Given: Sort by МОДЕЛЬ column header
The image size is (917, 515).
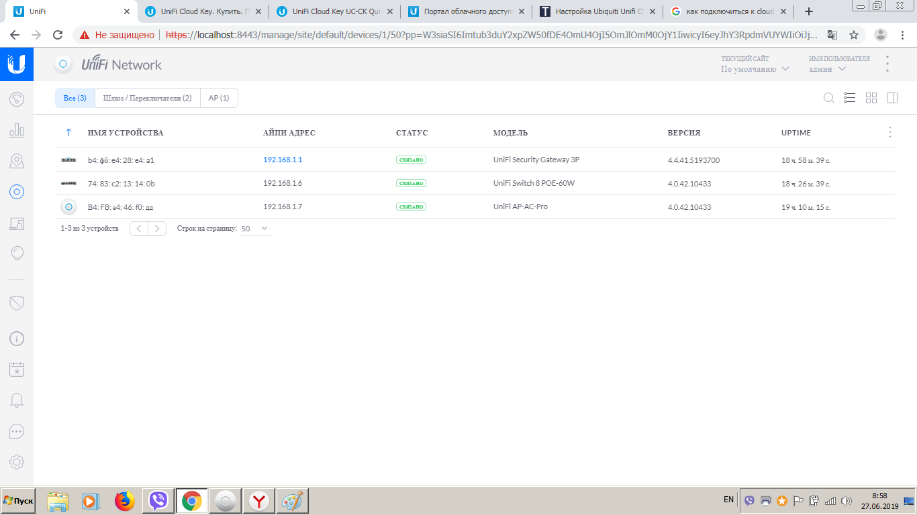Looking at the screenshot, I should point(510,133).
